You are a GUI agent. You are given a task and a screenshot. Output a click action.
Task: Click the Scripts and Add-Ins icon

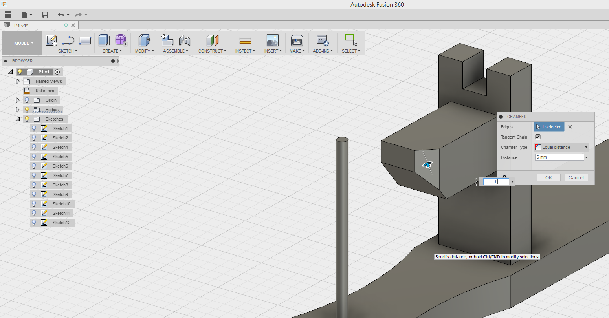[x=323, y=40]
